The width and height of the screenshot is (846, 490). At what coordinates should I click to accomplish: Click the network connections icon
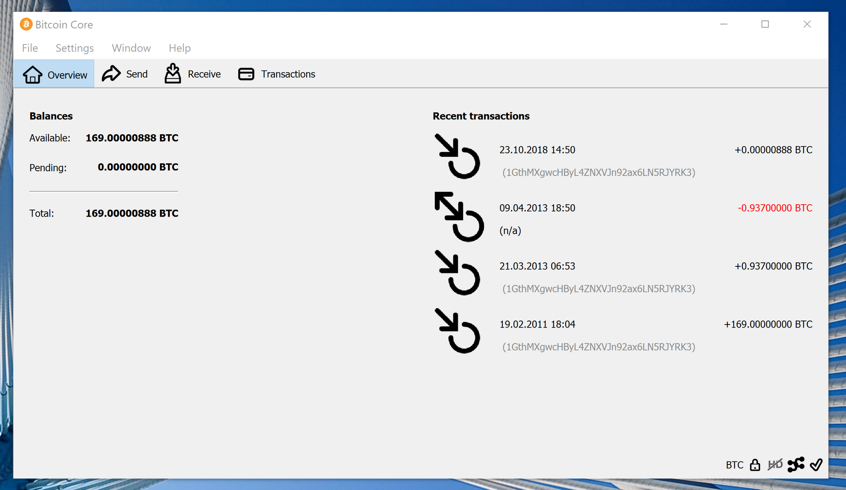tap(796, 464)
